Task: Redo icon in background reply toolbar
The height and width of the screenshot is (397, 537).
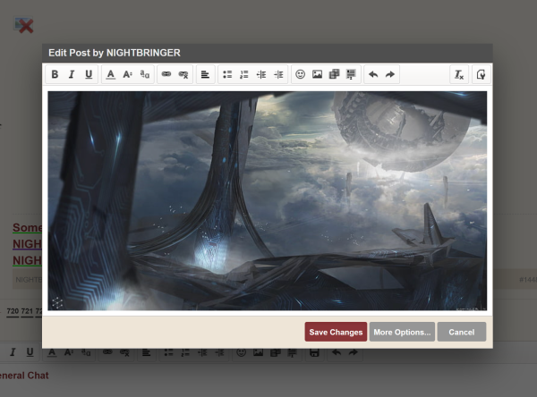Action: coord(354,352)
